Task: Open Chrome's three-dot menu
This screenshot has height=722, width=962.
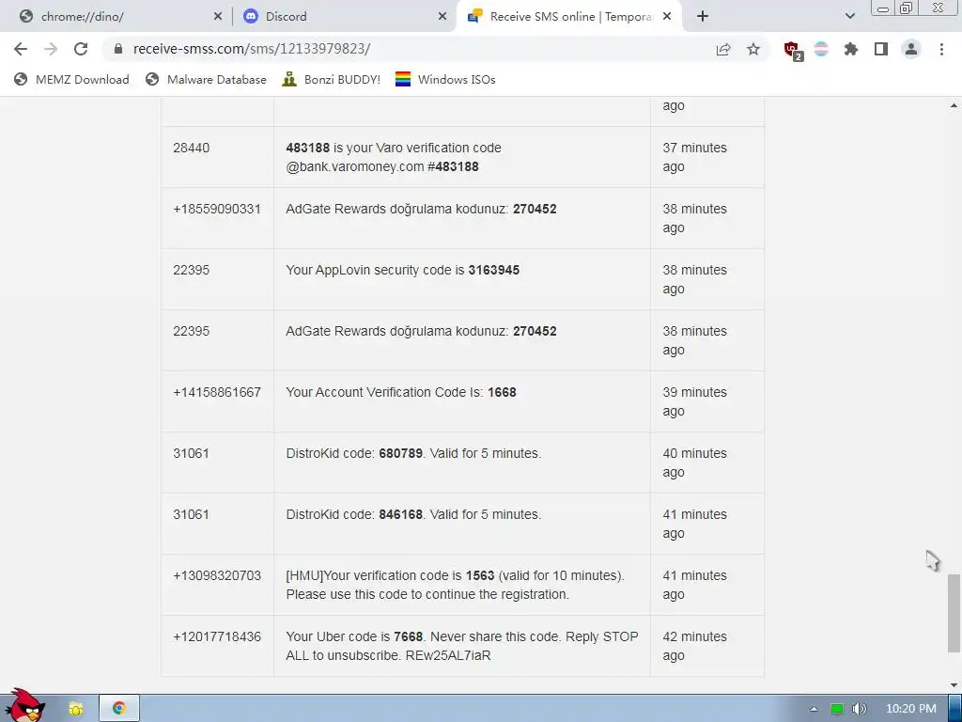Action: (941, 49)
